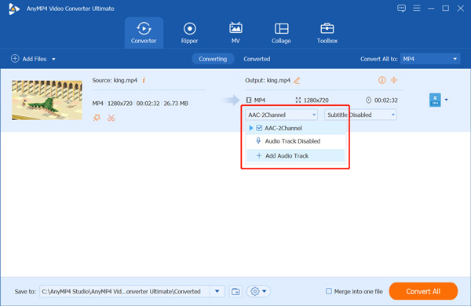Click the Convert All button

(423, 291)
